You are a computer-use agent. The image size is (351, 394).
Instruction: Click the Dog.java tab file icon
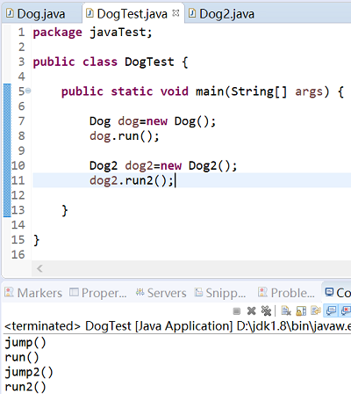[10, 13]
